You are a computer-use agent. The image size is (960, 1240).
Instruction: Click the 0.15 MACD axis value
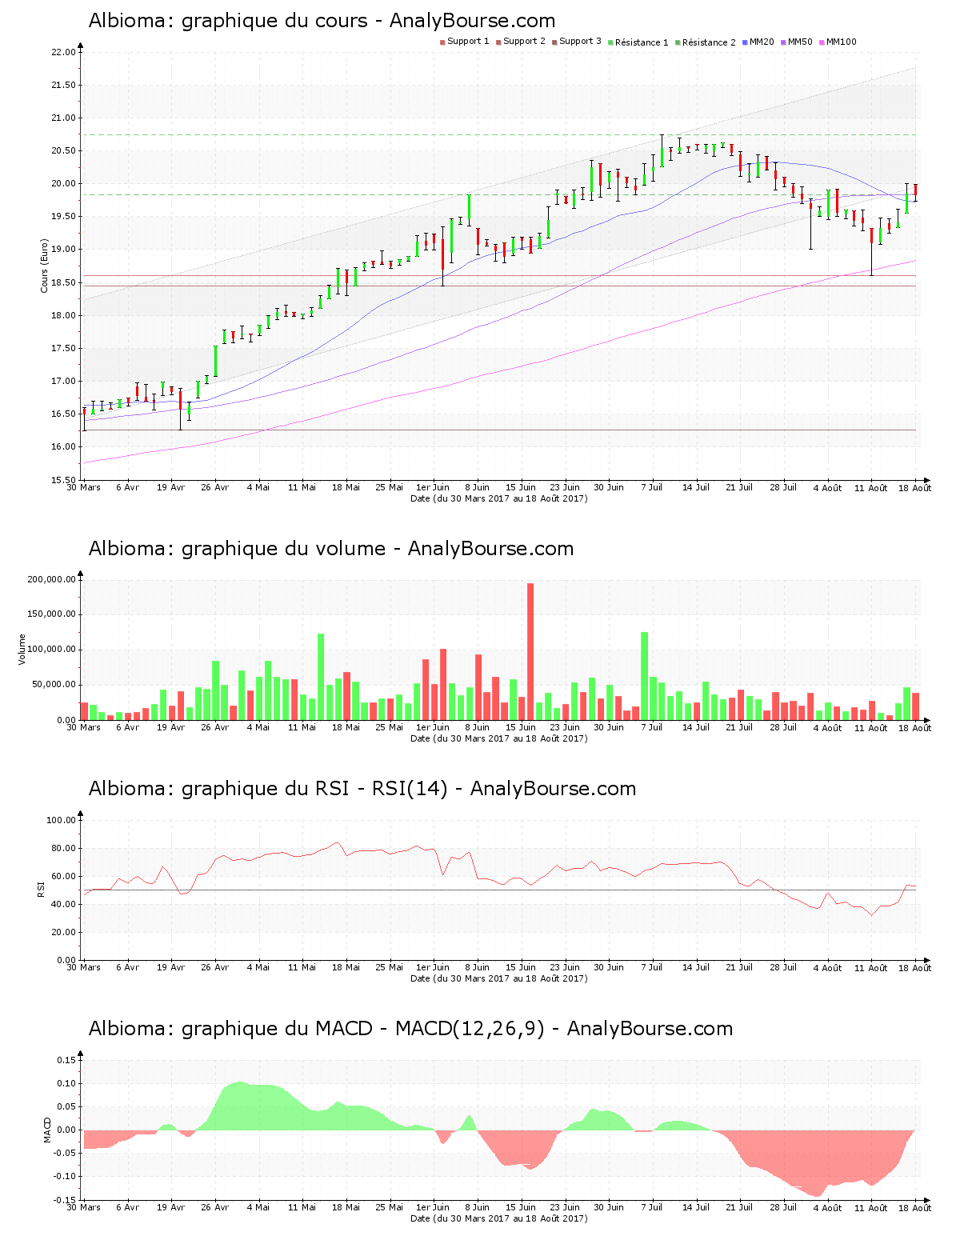[x=68, y=1061]
